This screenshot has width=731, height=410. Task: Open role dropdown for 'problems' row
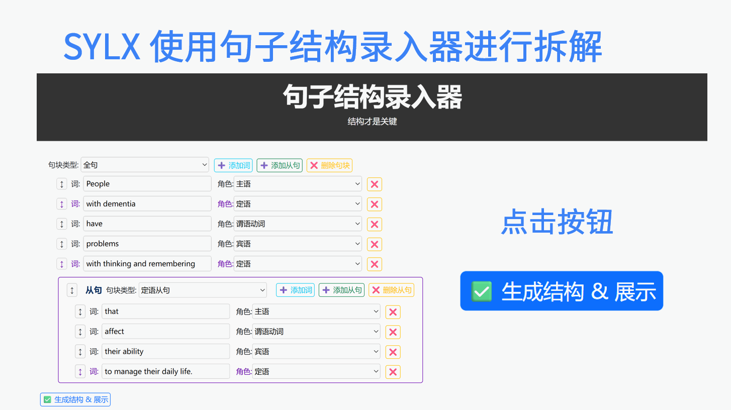[298, 244]
